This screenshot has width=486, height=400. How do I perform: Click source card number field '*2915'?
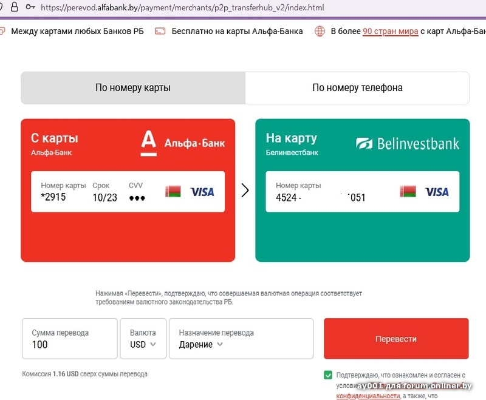[63, 192]
